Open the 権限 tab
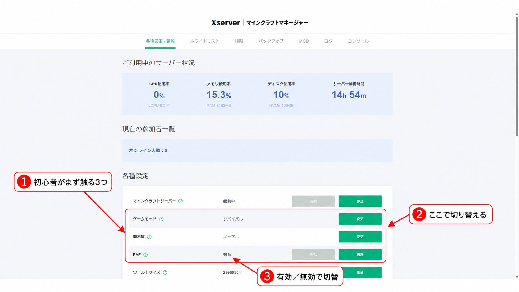This screenshot has width=519, height=292. 239,41
